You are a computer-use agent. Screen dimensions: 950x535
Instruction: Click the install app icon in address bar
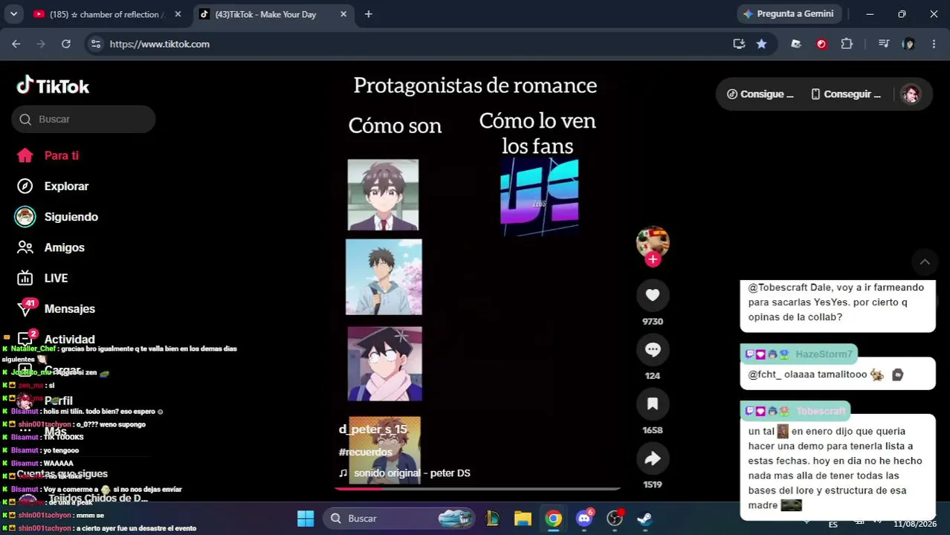click(739, 44)
